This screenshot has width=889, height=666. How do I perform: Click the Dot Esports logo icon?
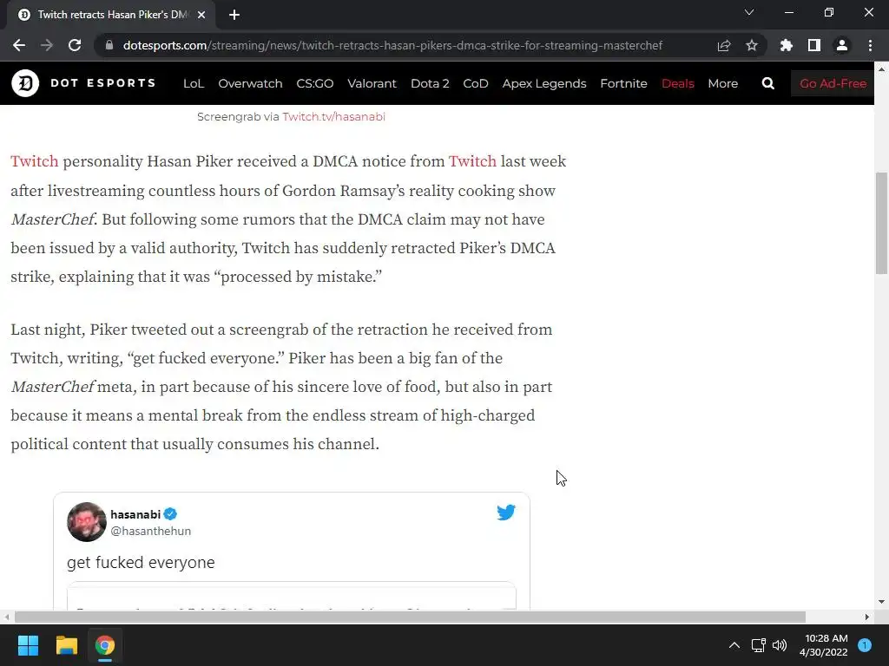(25, 83)
